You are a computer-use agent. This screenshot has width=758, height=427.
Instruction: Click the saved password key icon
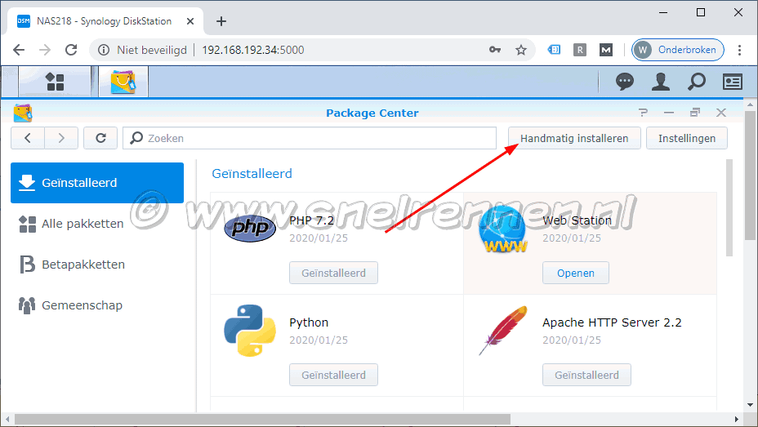coord(494,50)
